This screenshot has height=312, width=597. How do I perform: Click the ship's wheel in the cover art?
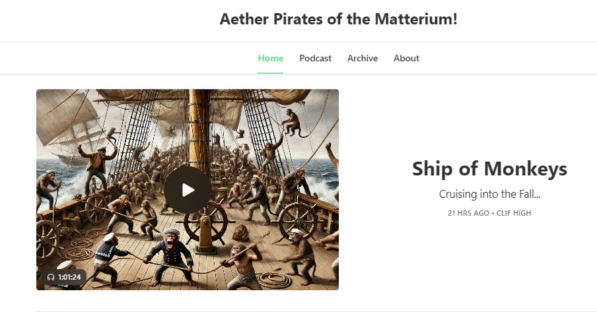coord(206,222)
